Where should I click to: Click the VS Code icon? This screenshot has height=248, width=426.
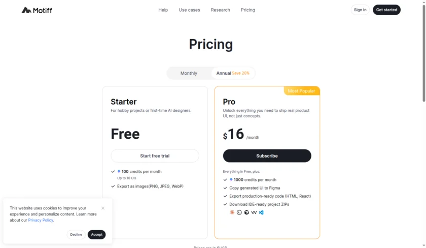pyautogui.click(x=261, y=212)
